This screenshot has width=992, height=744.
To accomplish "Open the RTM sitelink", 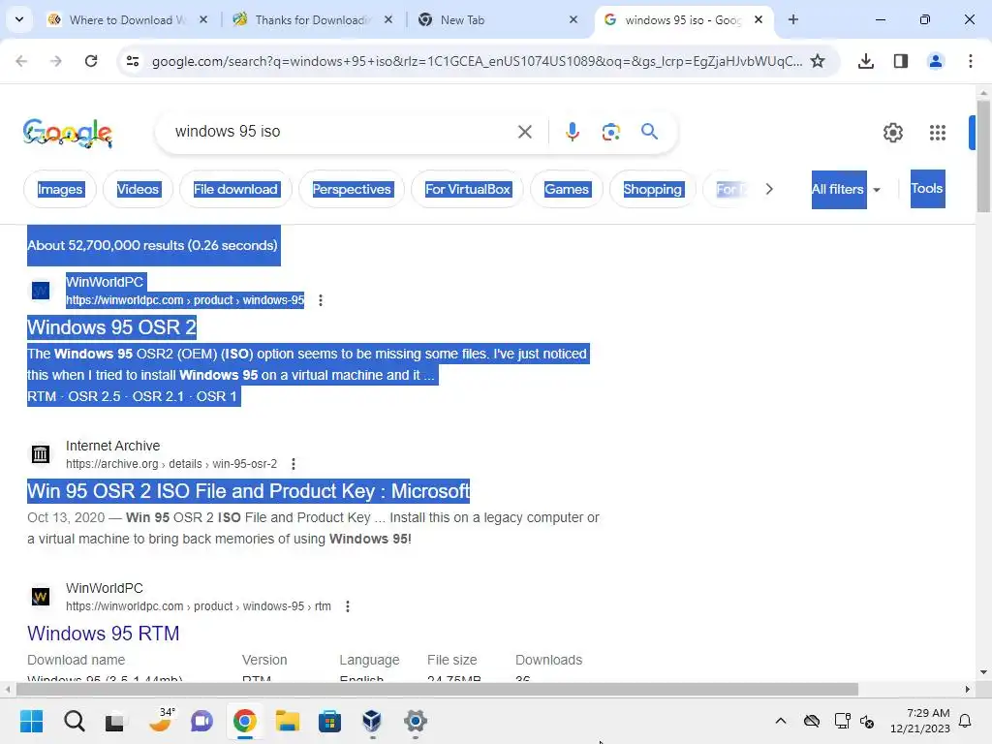I will (x=42, y=396).
